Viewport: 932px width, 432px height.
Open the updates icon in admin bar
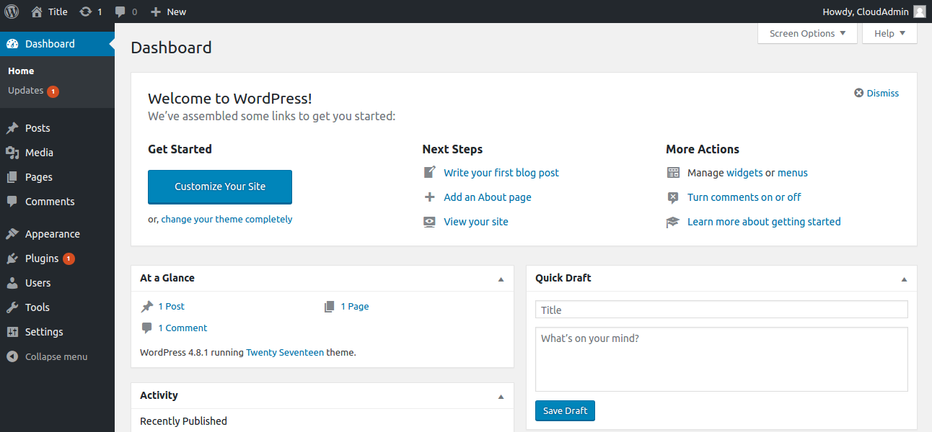click(86, 12)
